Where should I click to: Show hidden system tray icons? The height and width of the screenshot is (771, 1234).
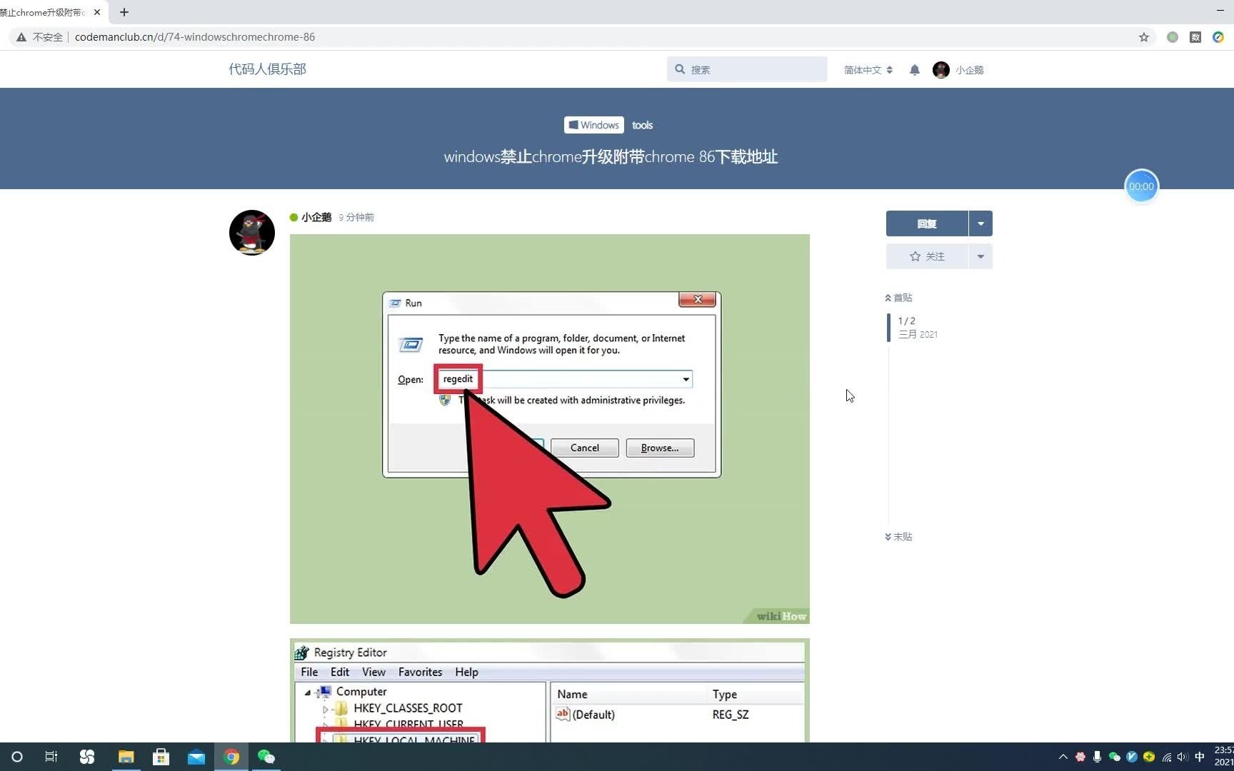click(x=1063, y=757)
